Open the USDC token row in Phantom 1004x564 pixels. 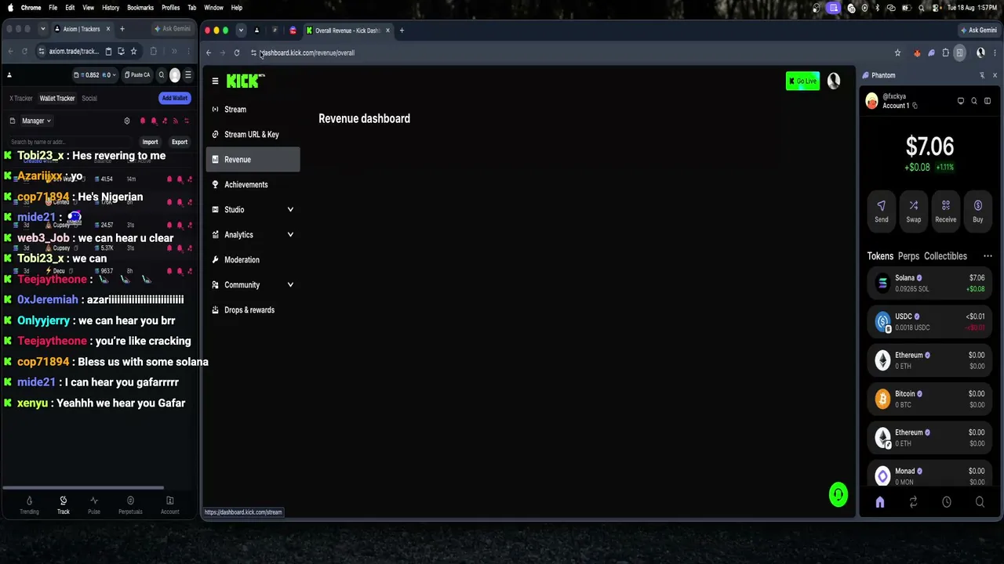coord(930,322)
